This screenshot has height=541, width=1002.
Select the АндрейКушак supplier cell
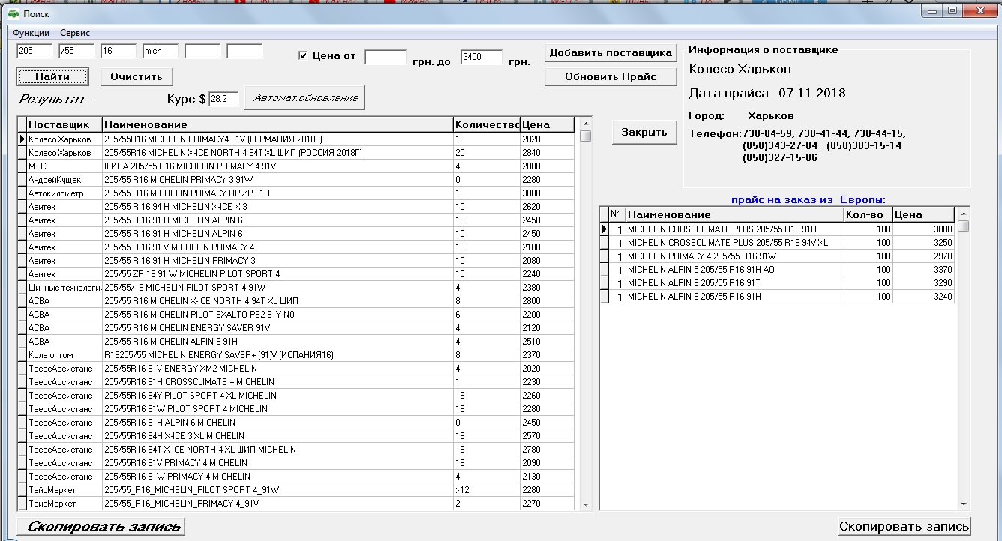click(64, 180)
